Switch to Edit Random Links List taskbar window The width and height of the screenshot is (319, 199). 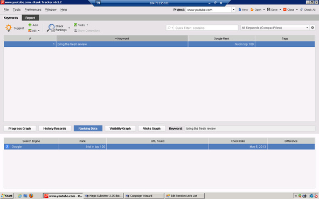(x=184, y=196)
